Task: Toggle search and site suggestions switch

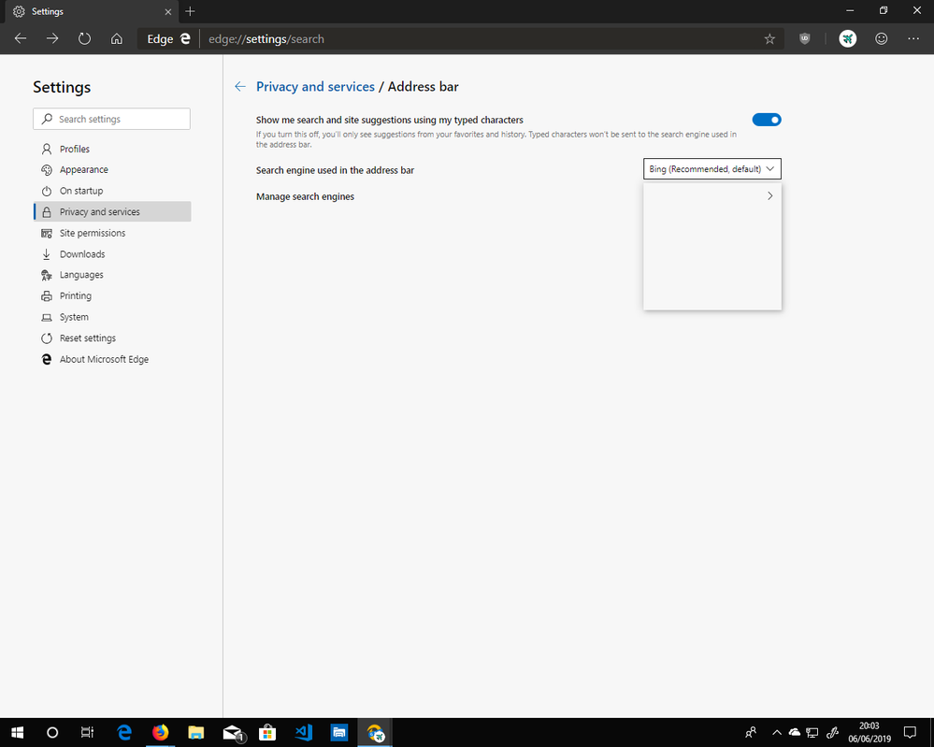Action: click(766, 120)
